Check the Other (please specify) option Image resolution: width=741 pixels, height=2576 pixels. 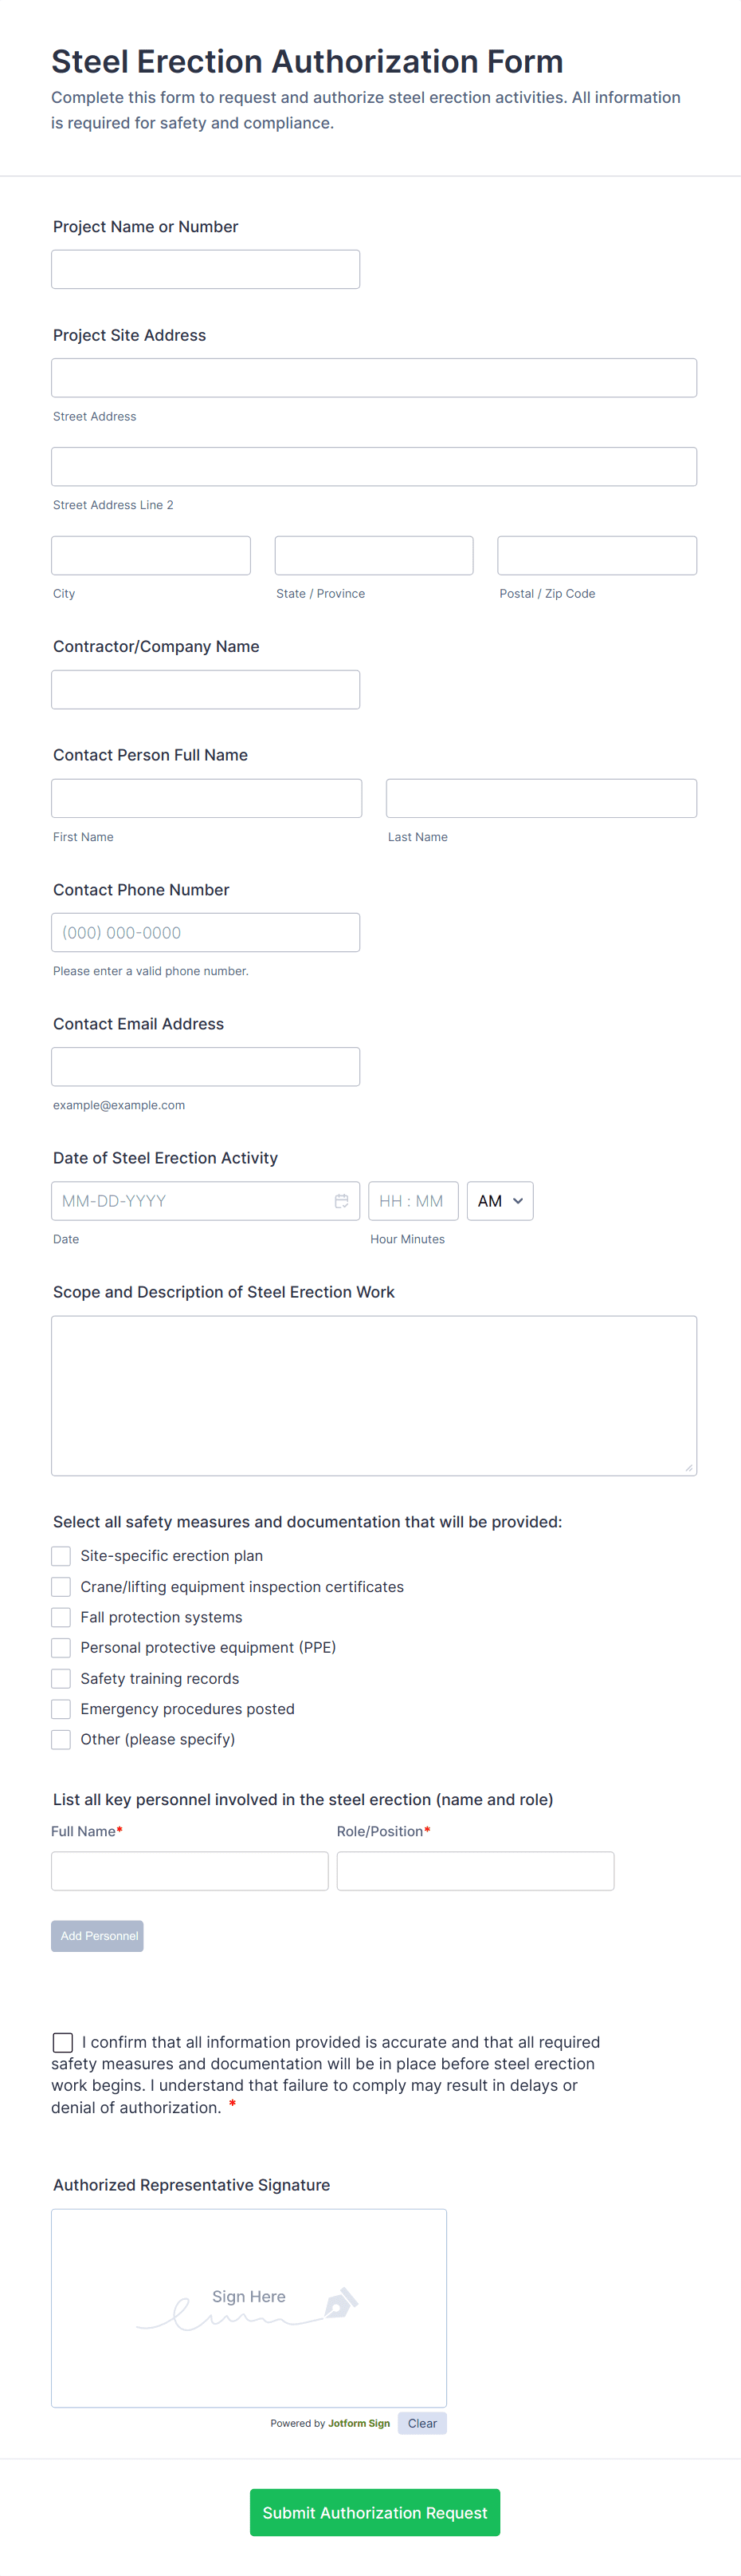[x=60, y=1739]
